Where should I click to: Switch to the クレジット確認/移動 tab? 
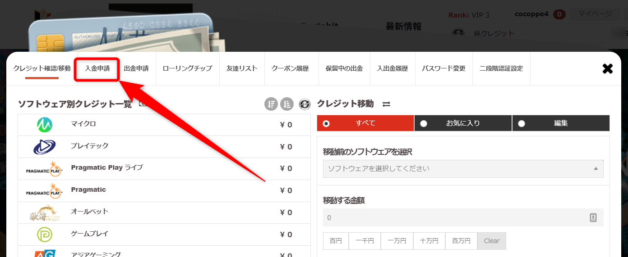pyautogui.click(x=42, y=68)
